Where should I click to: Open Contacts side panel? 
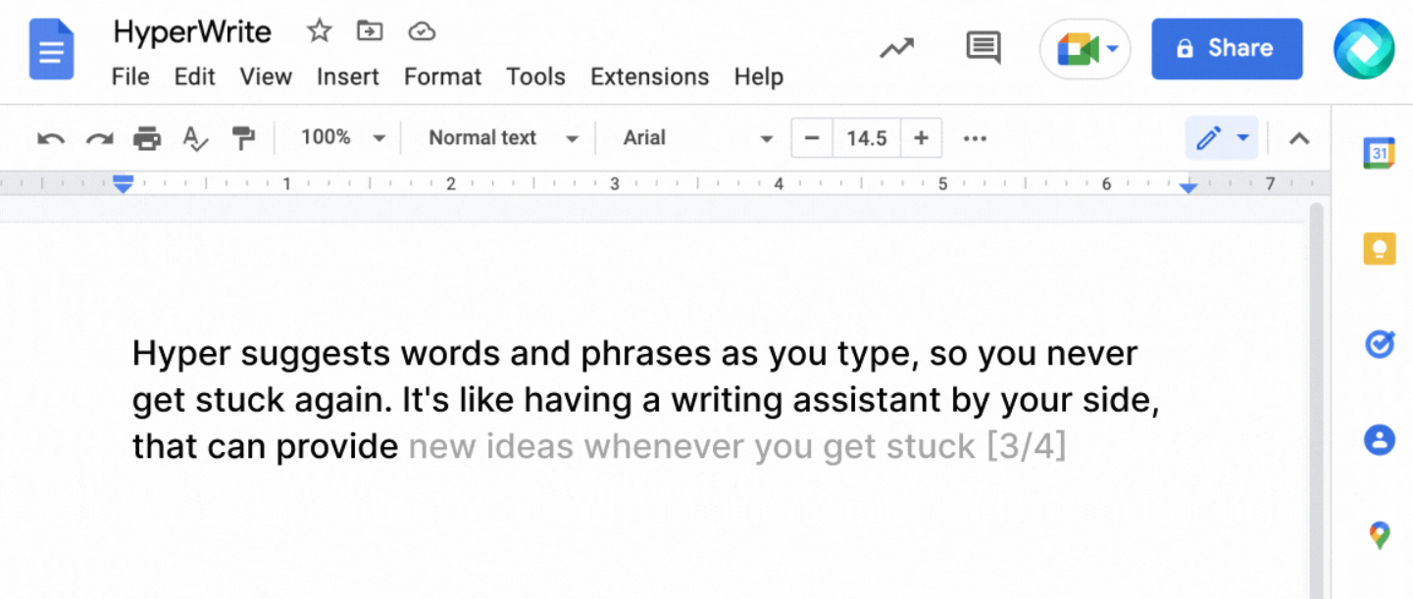(1379, 439)
